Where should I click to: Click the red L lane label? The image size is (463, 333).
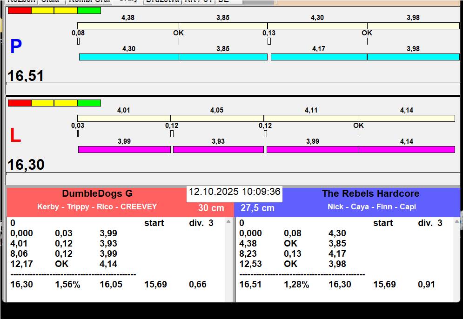15,136
